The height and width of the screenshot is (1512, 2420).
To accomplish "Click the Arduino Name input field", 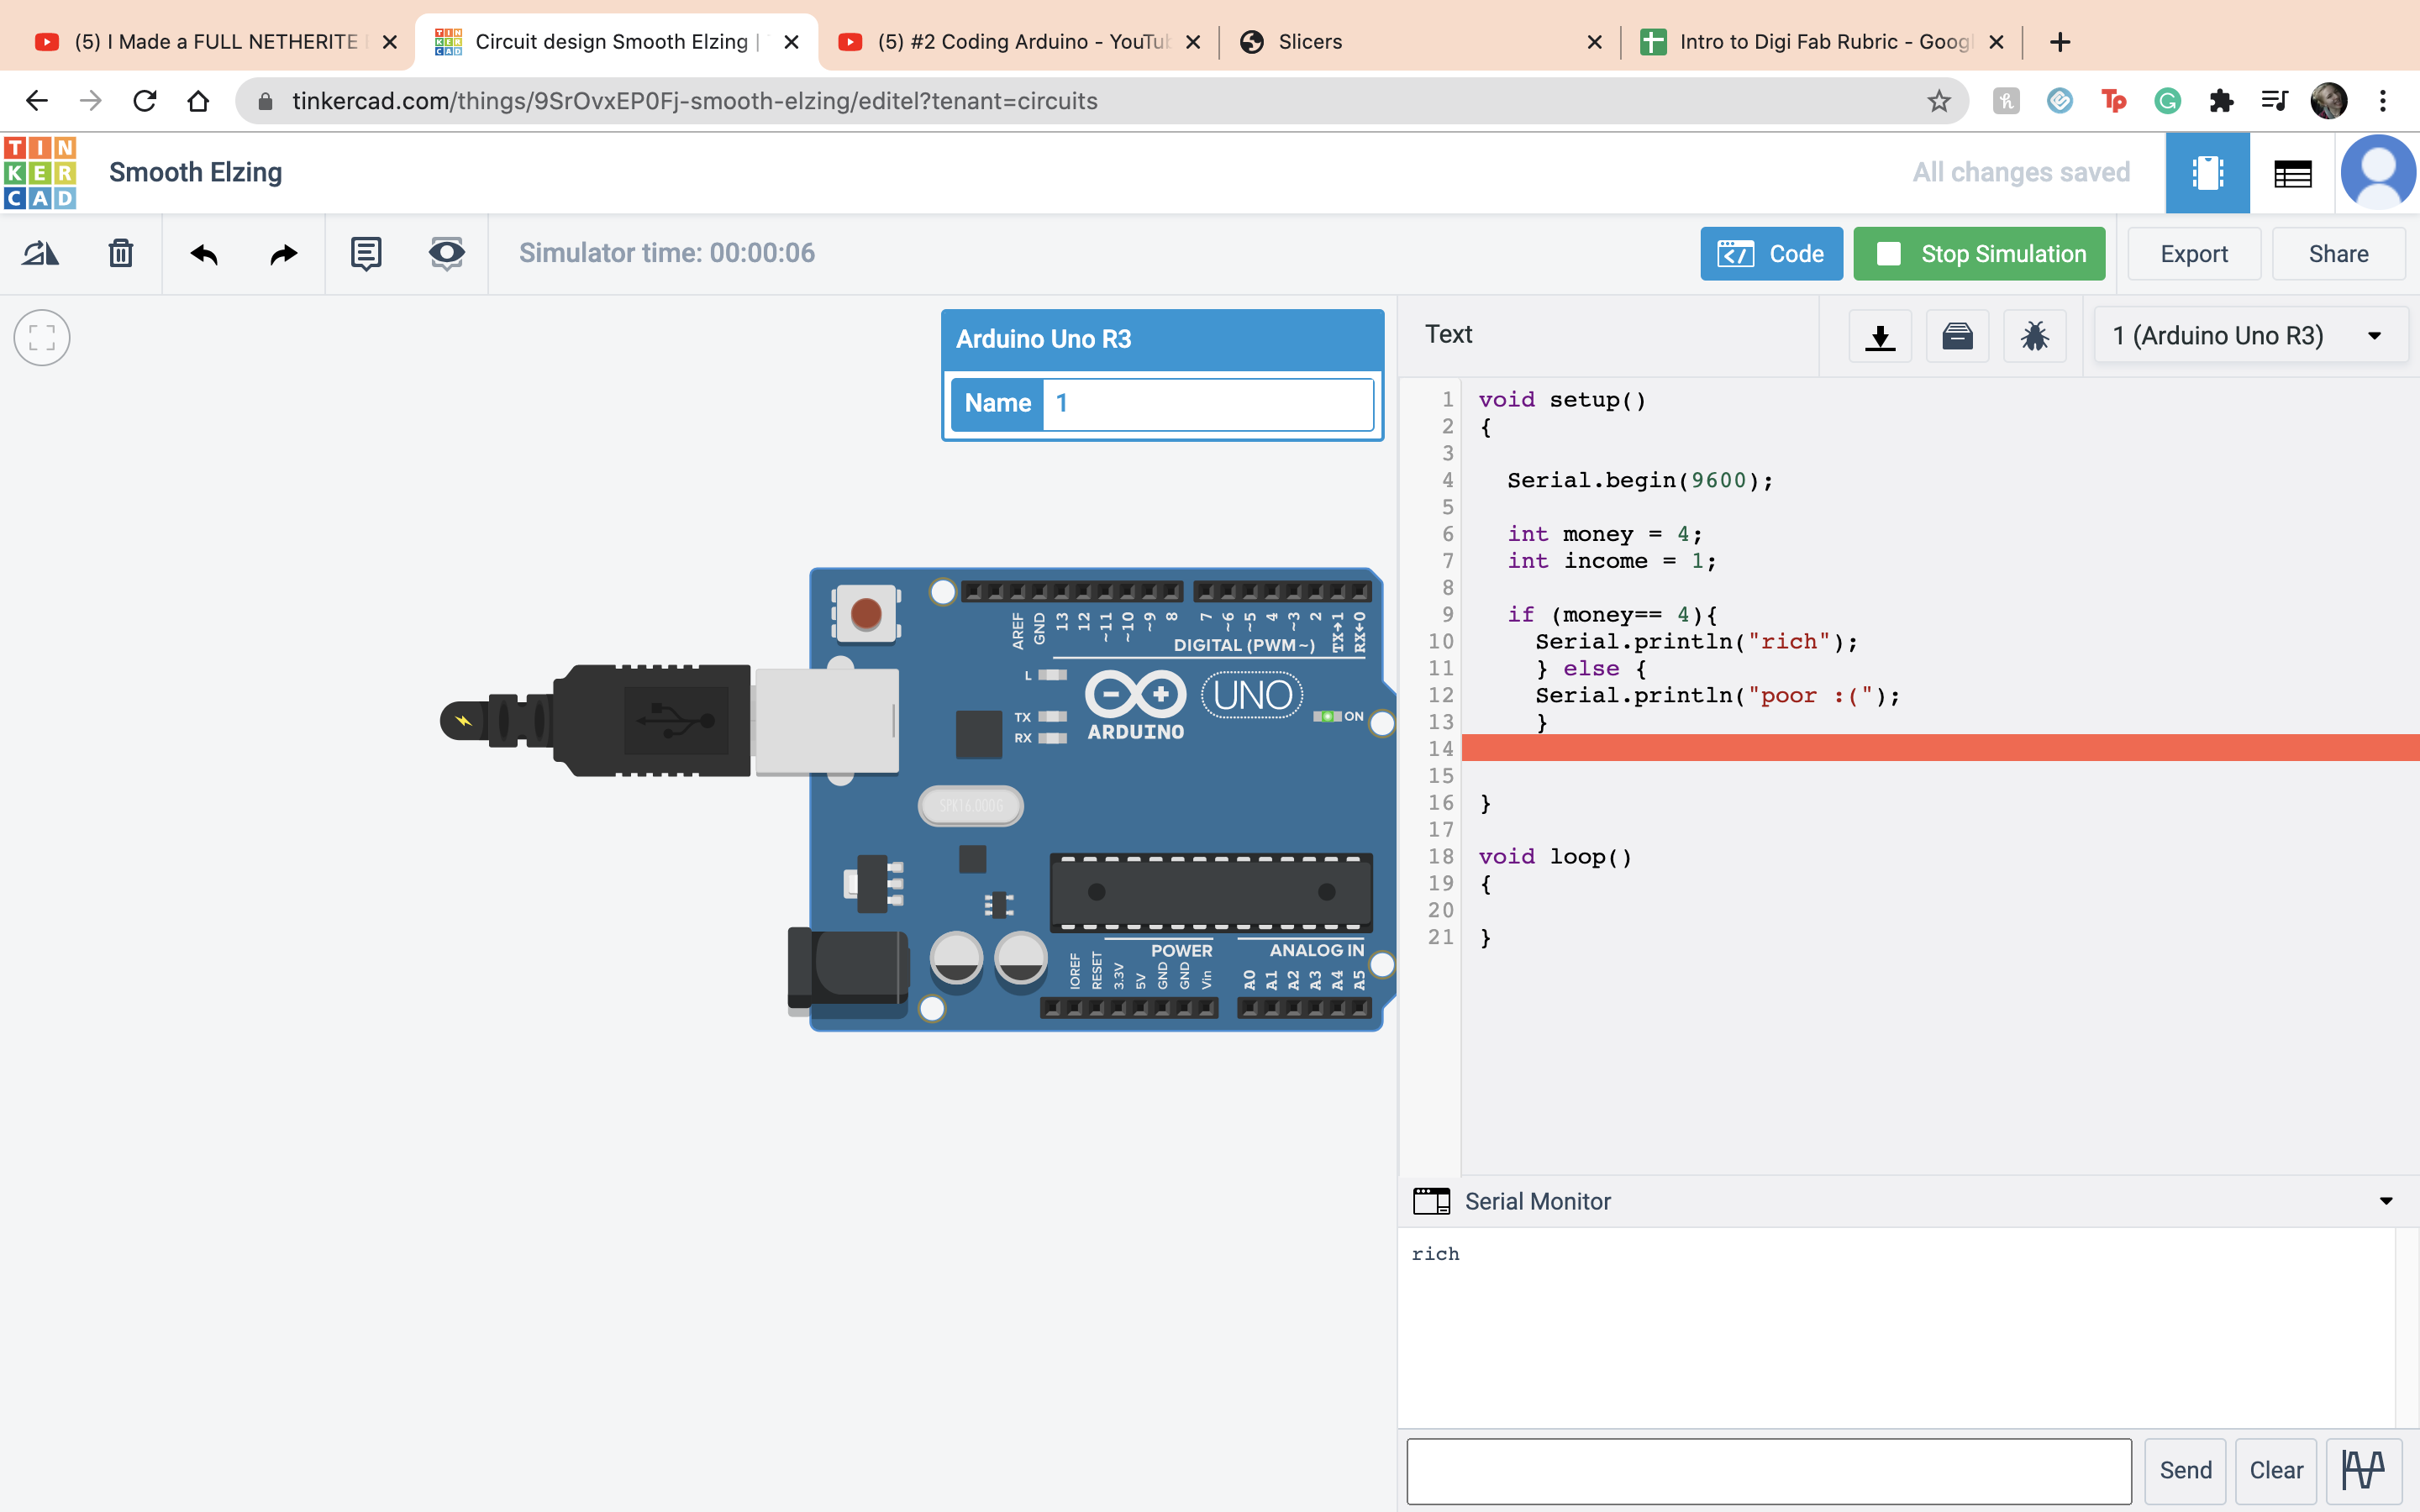I will pos(1207,403).
